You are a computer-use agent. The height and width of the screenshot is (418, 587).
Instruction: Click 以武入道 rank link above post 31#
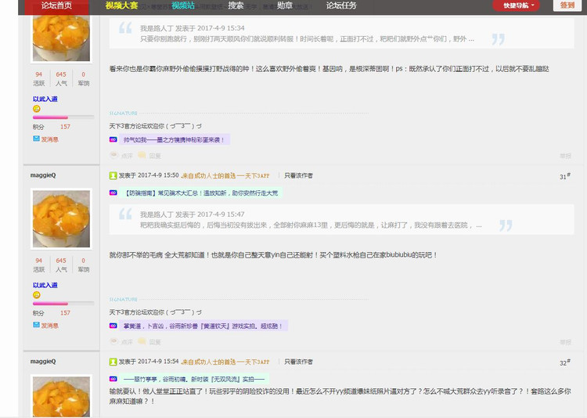(x=45, y=99)
